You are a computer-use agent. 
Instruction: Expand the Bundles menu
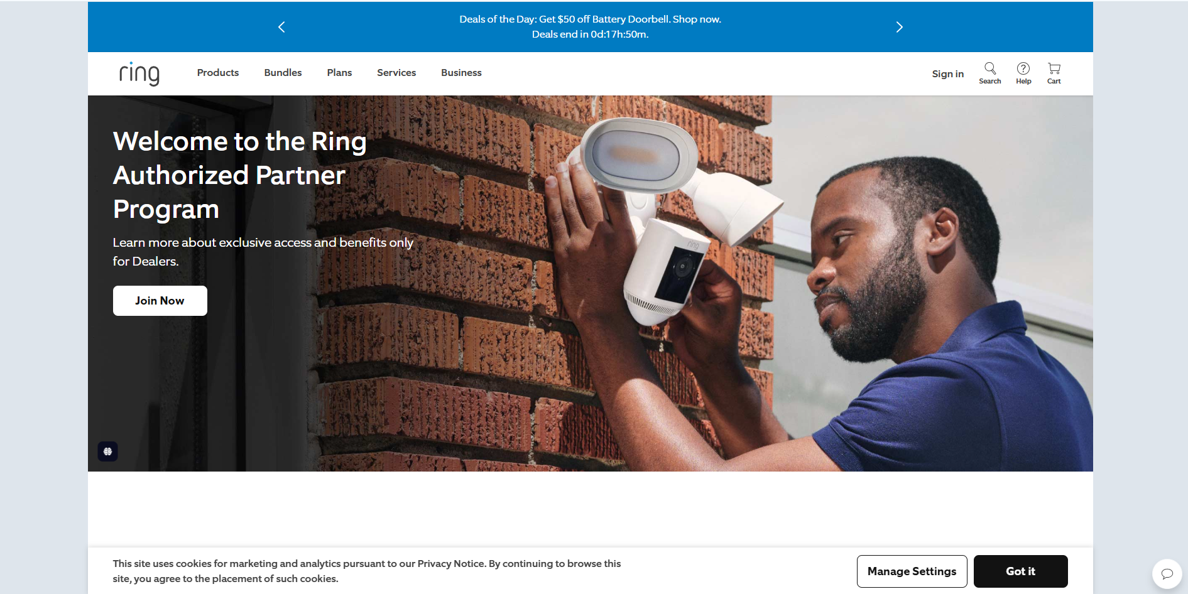[283, 73]
